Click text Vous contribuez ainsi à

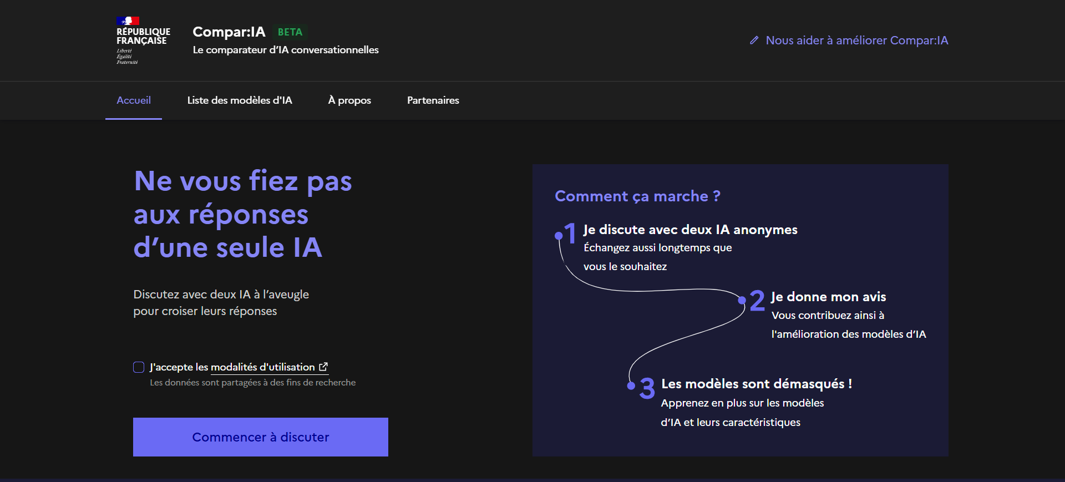(x=828, y=316)
